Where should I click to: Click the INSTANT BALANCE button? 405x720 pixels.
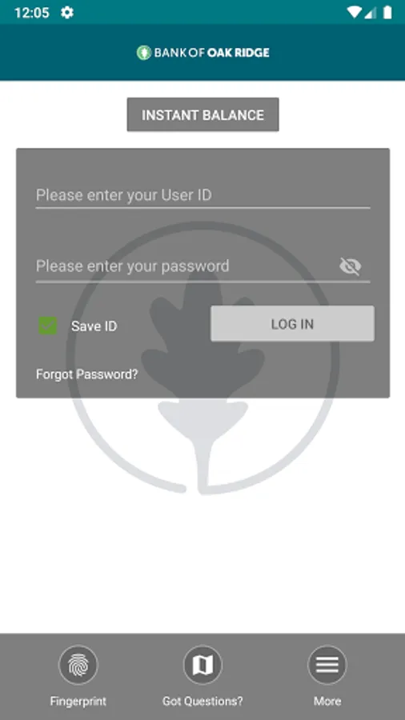(202, 114)
